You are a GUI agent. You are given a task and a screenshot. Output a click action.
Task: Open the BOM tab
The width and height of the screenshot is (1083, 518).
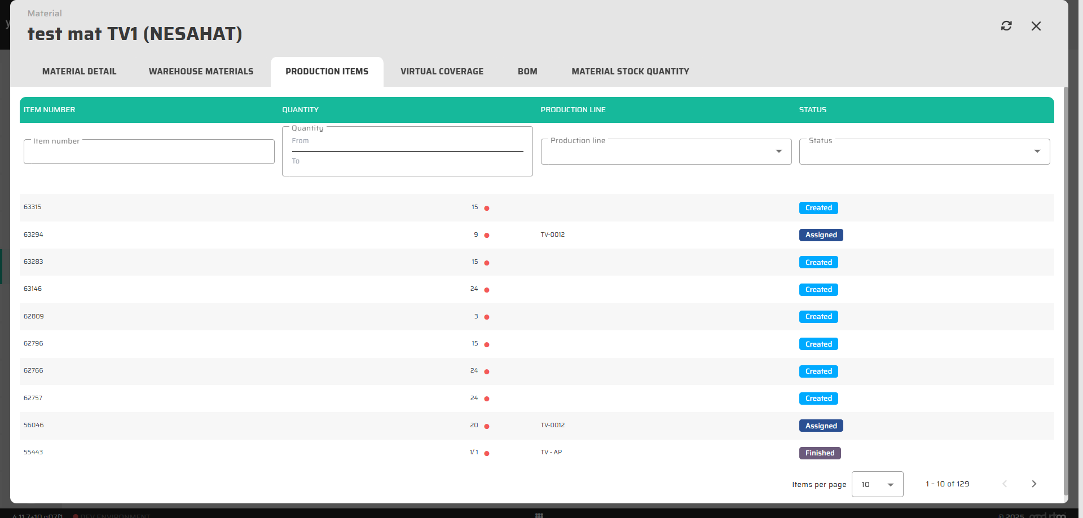pos(527,72)
